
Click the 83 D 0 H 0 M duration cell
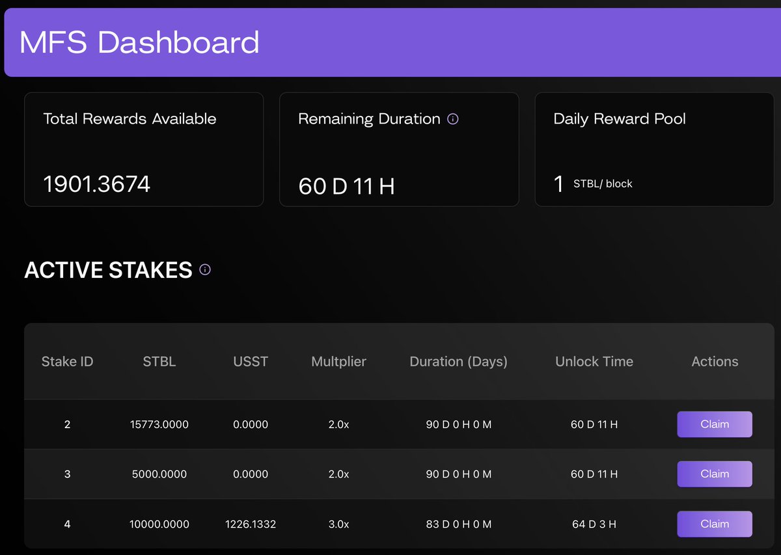click(x=459, y=524)
